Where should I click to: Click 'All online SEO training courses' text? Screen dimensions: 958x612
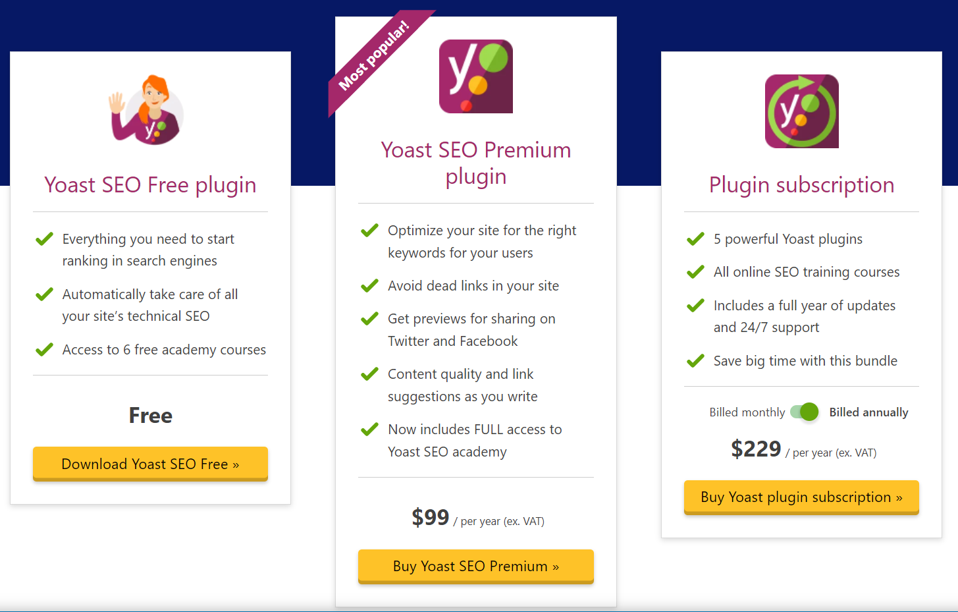[x=806, y=272]
